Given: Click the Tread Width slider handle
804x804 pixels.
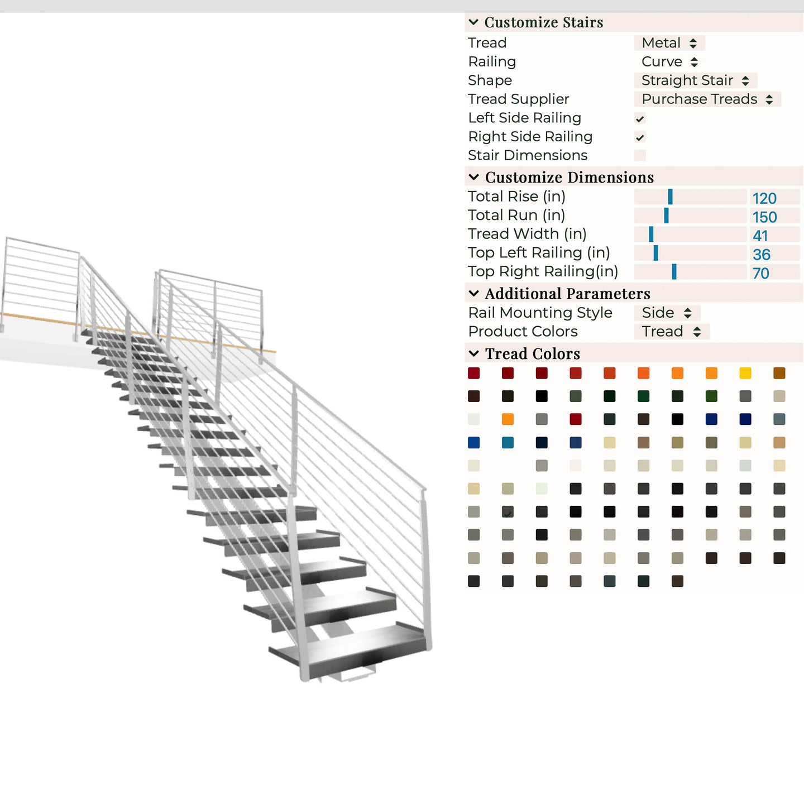Looking at the screenshot, I should [651, 234].
